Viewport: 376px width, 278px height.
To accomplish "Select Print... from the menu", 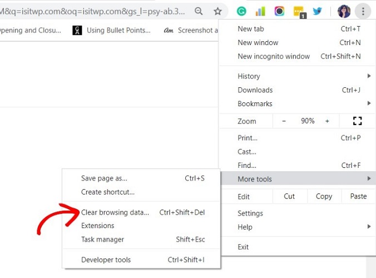I will (298, 138).
